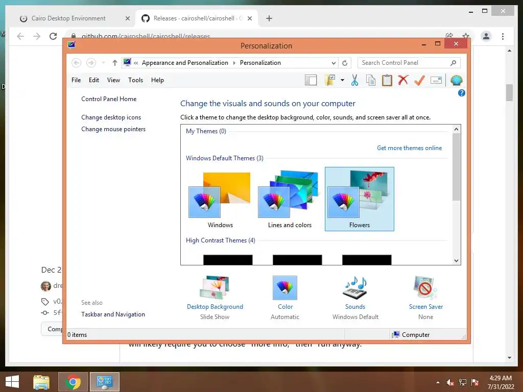The height and width of the screenshot is (392, 523).
Task: Select the Lines and colors theme
Action: click(290, 200)
